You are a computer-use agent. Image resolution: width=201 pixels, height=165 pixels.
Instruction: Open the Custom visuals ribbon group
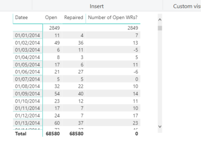(187, 6)
